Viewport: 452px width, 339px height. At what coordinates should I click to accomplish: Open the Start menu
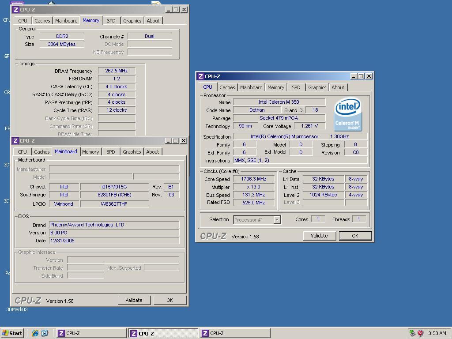[x=12, y=333]
